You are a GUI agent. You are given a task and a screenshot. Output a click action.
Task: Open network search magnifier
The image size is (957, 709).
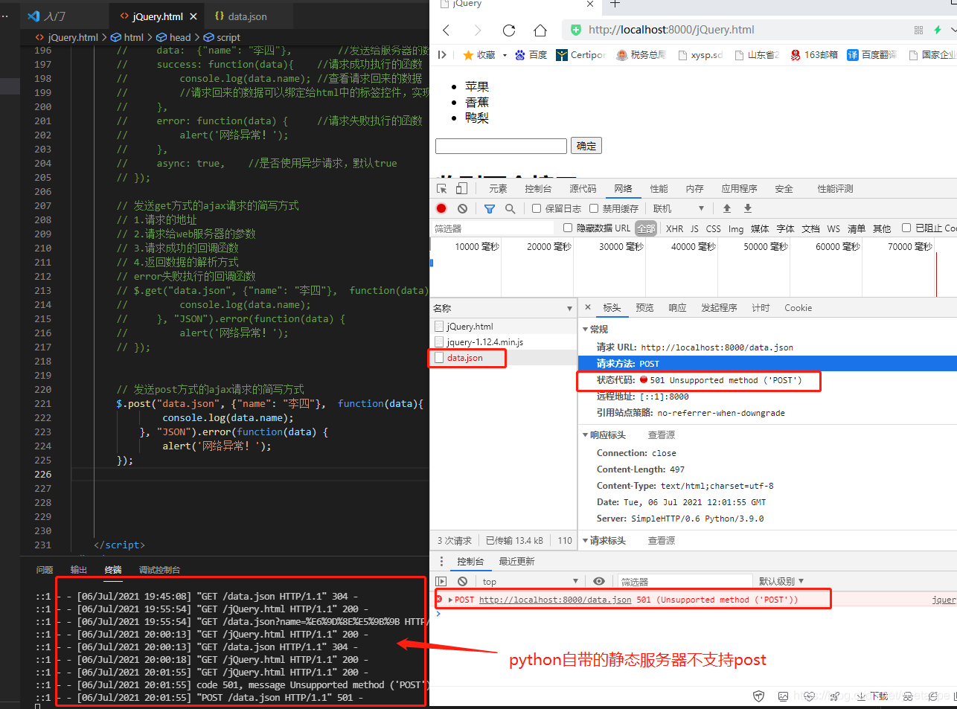coord(510,209)
